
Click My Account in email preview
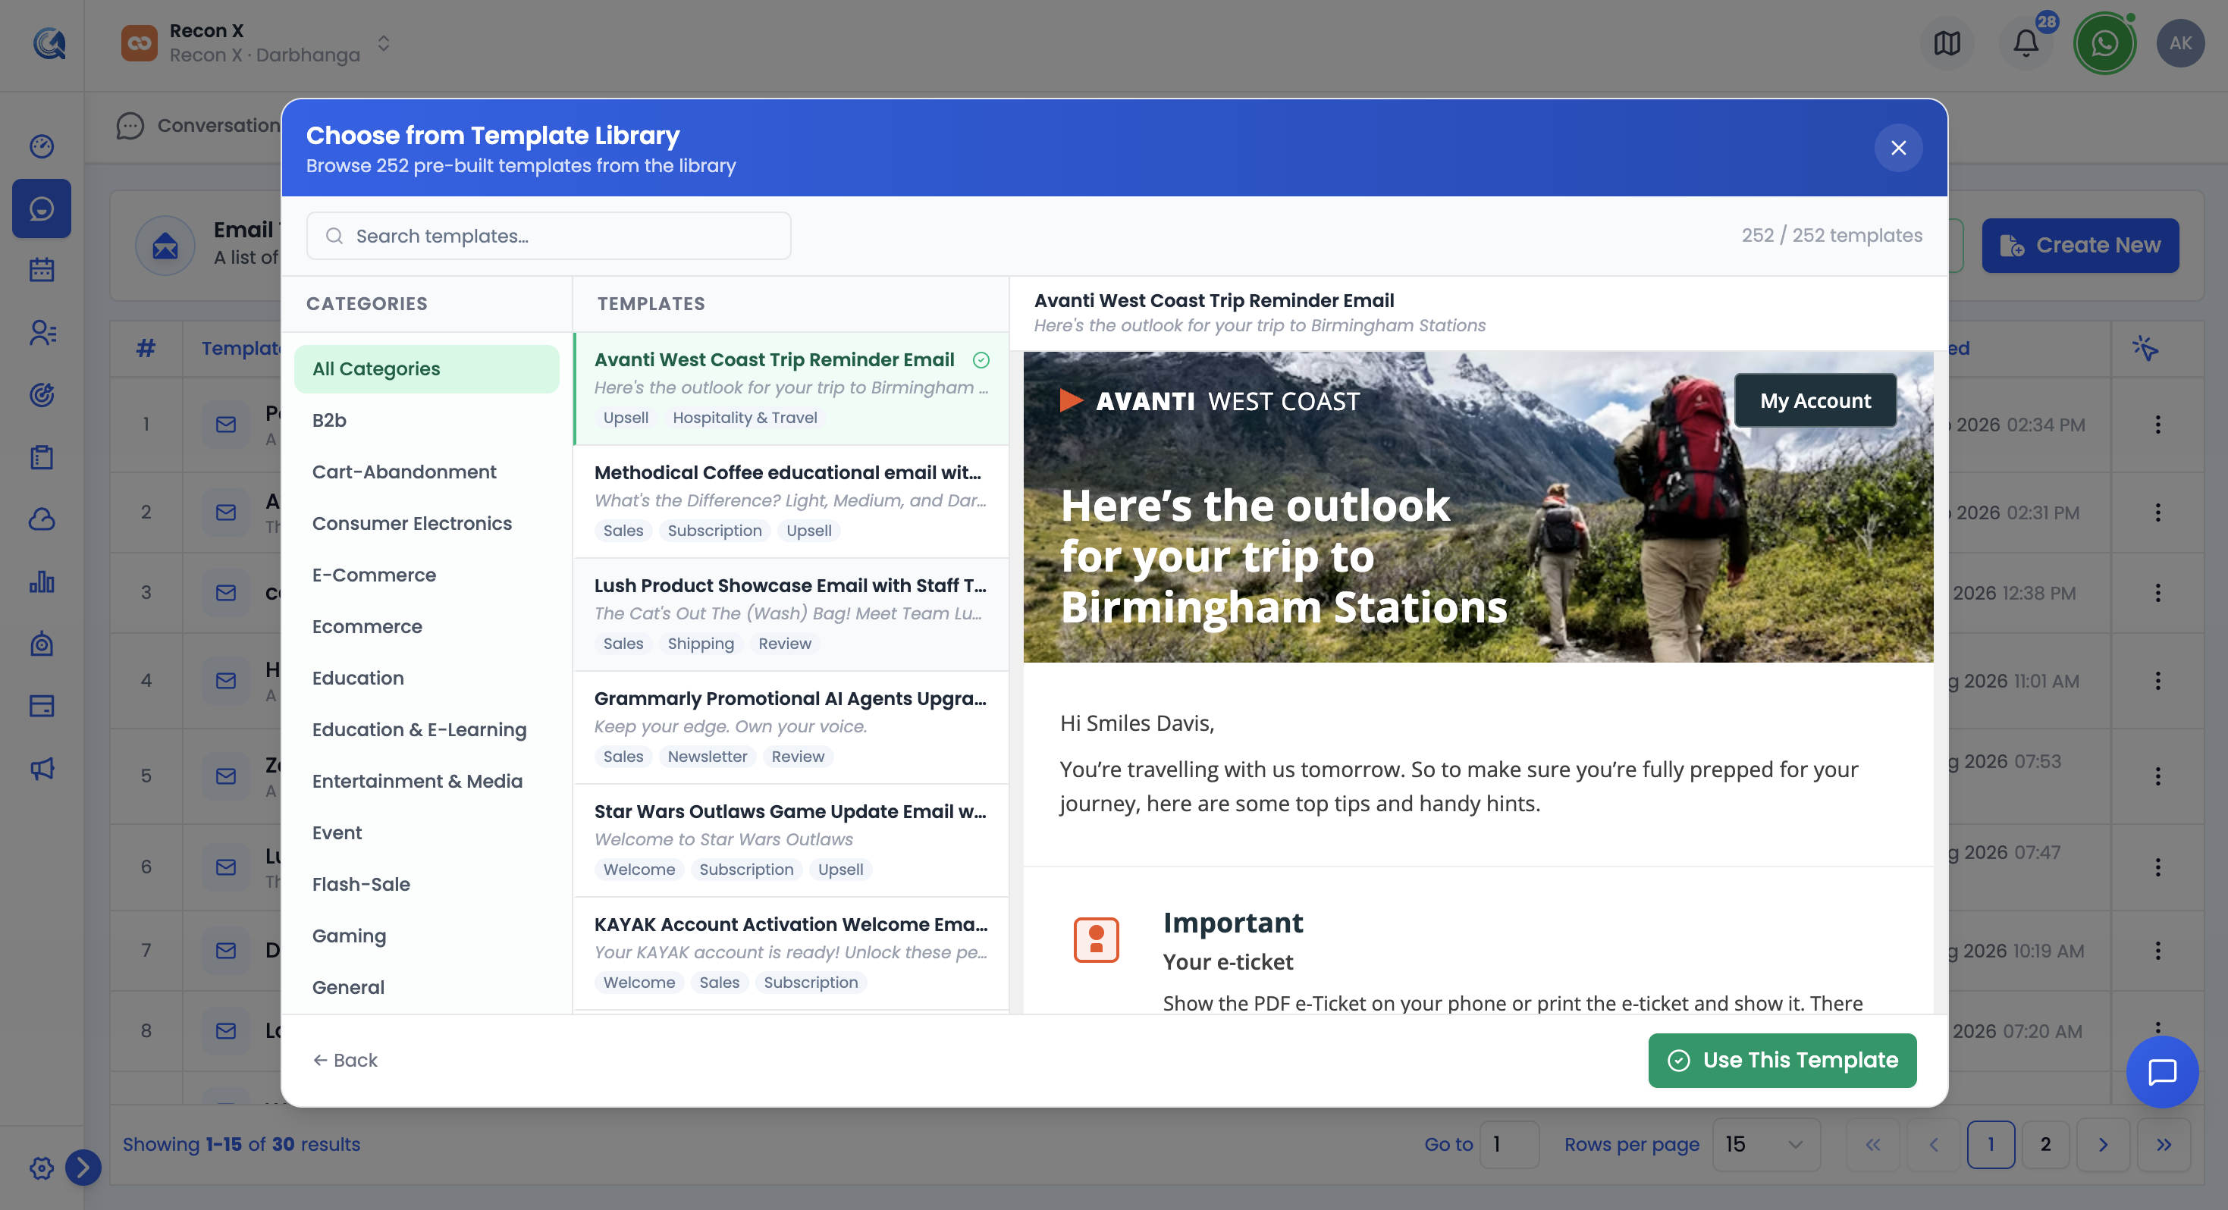[1815, 400]
